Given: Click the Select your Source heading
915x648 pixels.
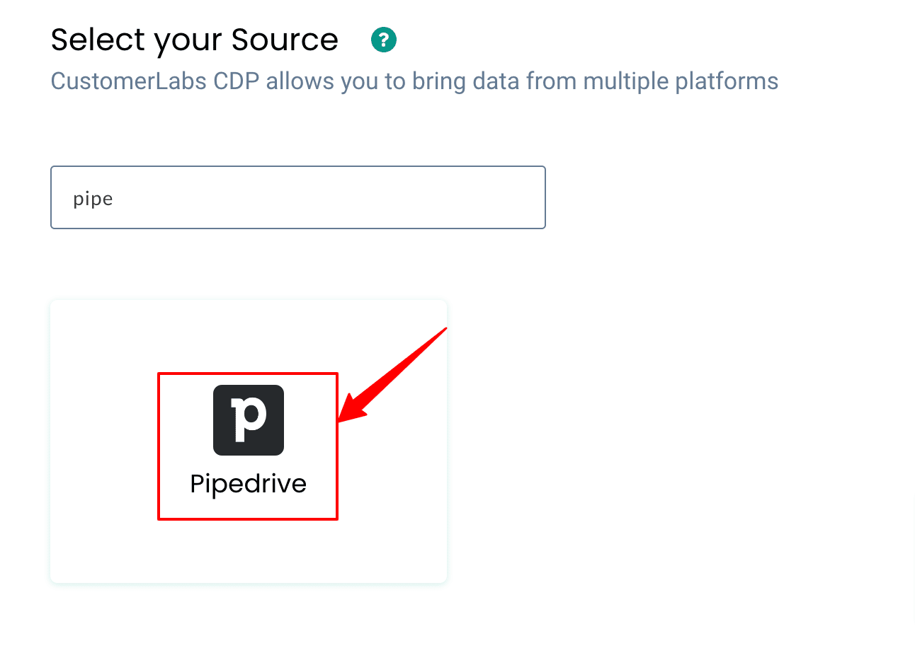Looking at the screenshot, I should tap(194, 40).
